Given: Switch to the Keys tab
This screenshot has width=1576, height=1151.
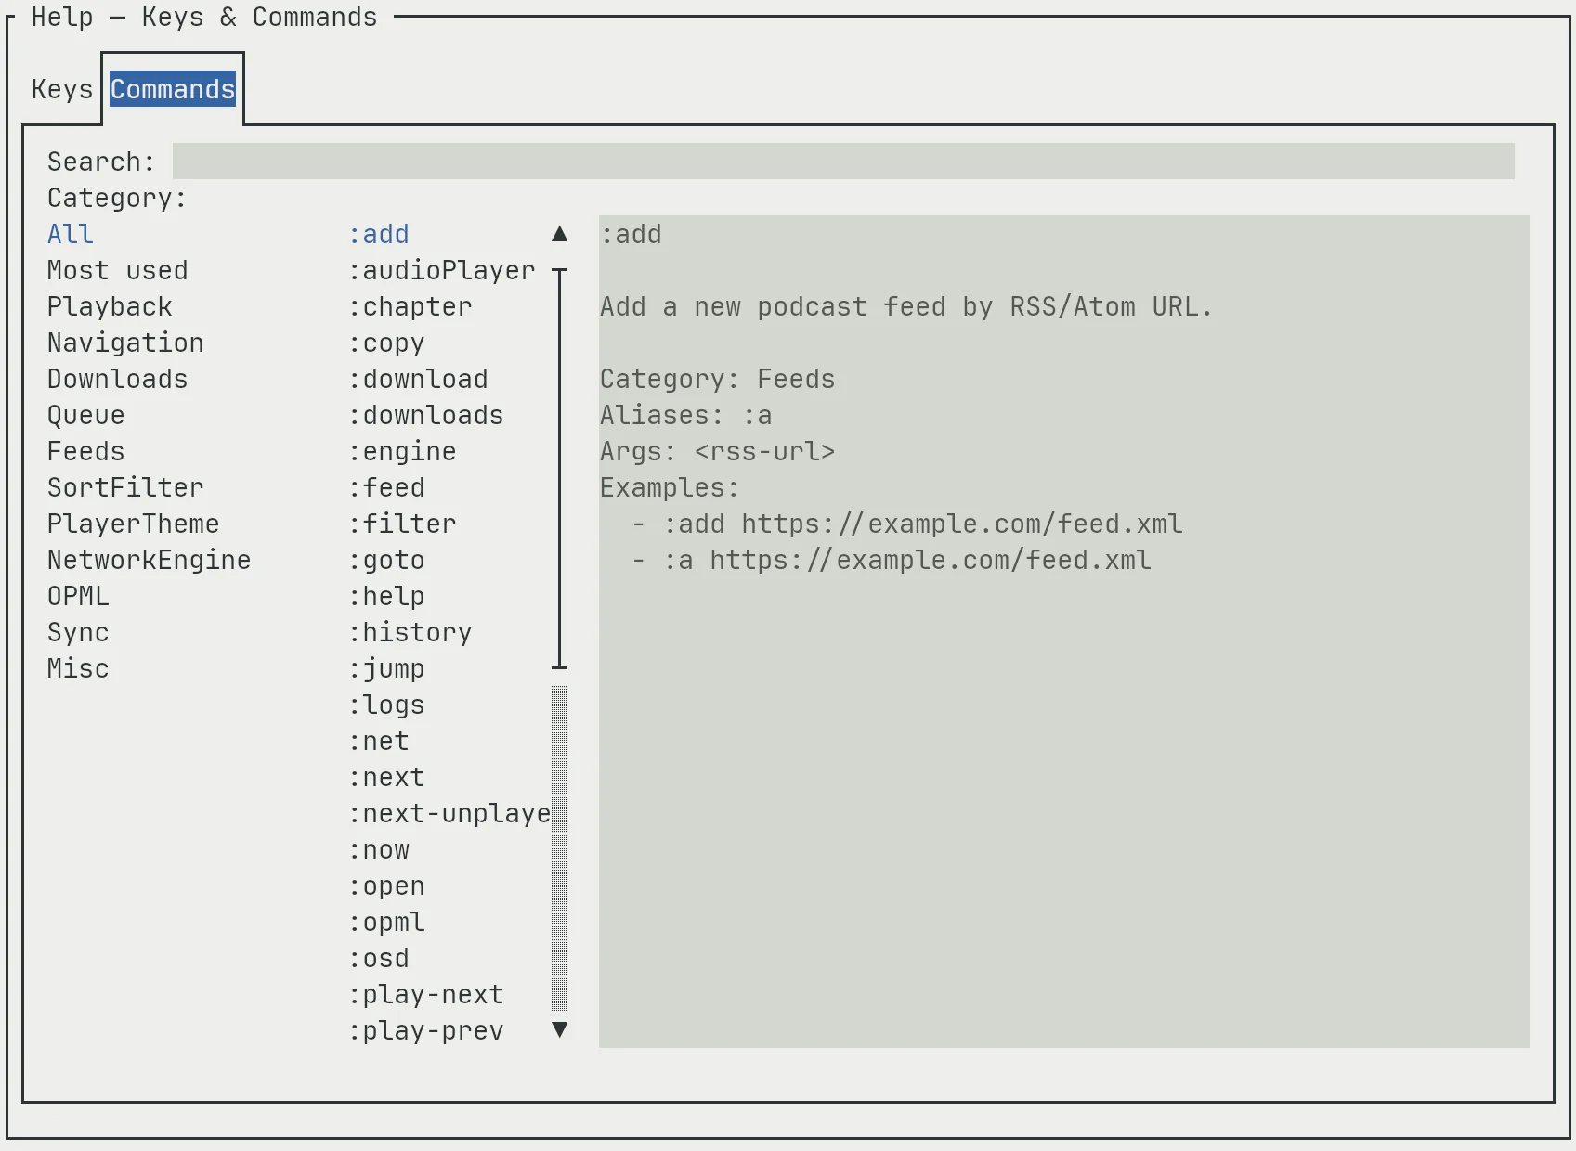Looking at the screenshot, I should (x=62, y=89).
